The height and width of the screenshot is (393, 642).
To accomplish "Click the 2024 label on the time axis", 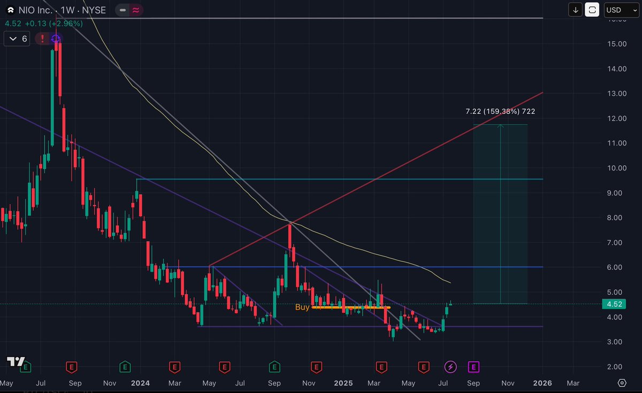I will (140, 383).
